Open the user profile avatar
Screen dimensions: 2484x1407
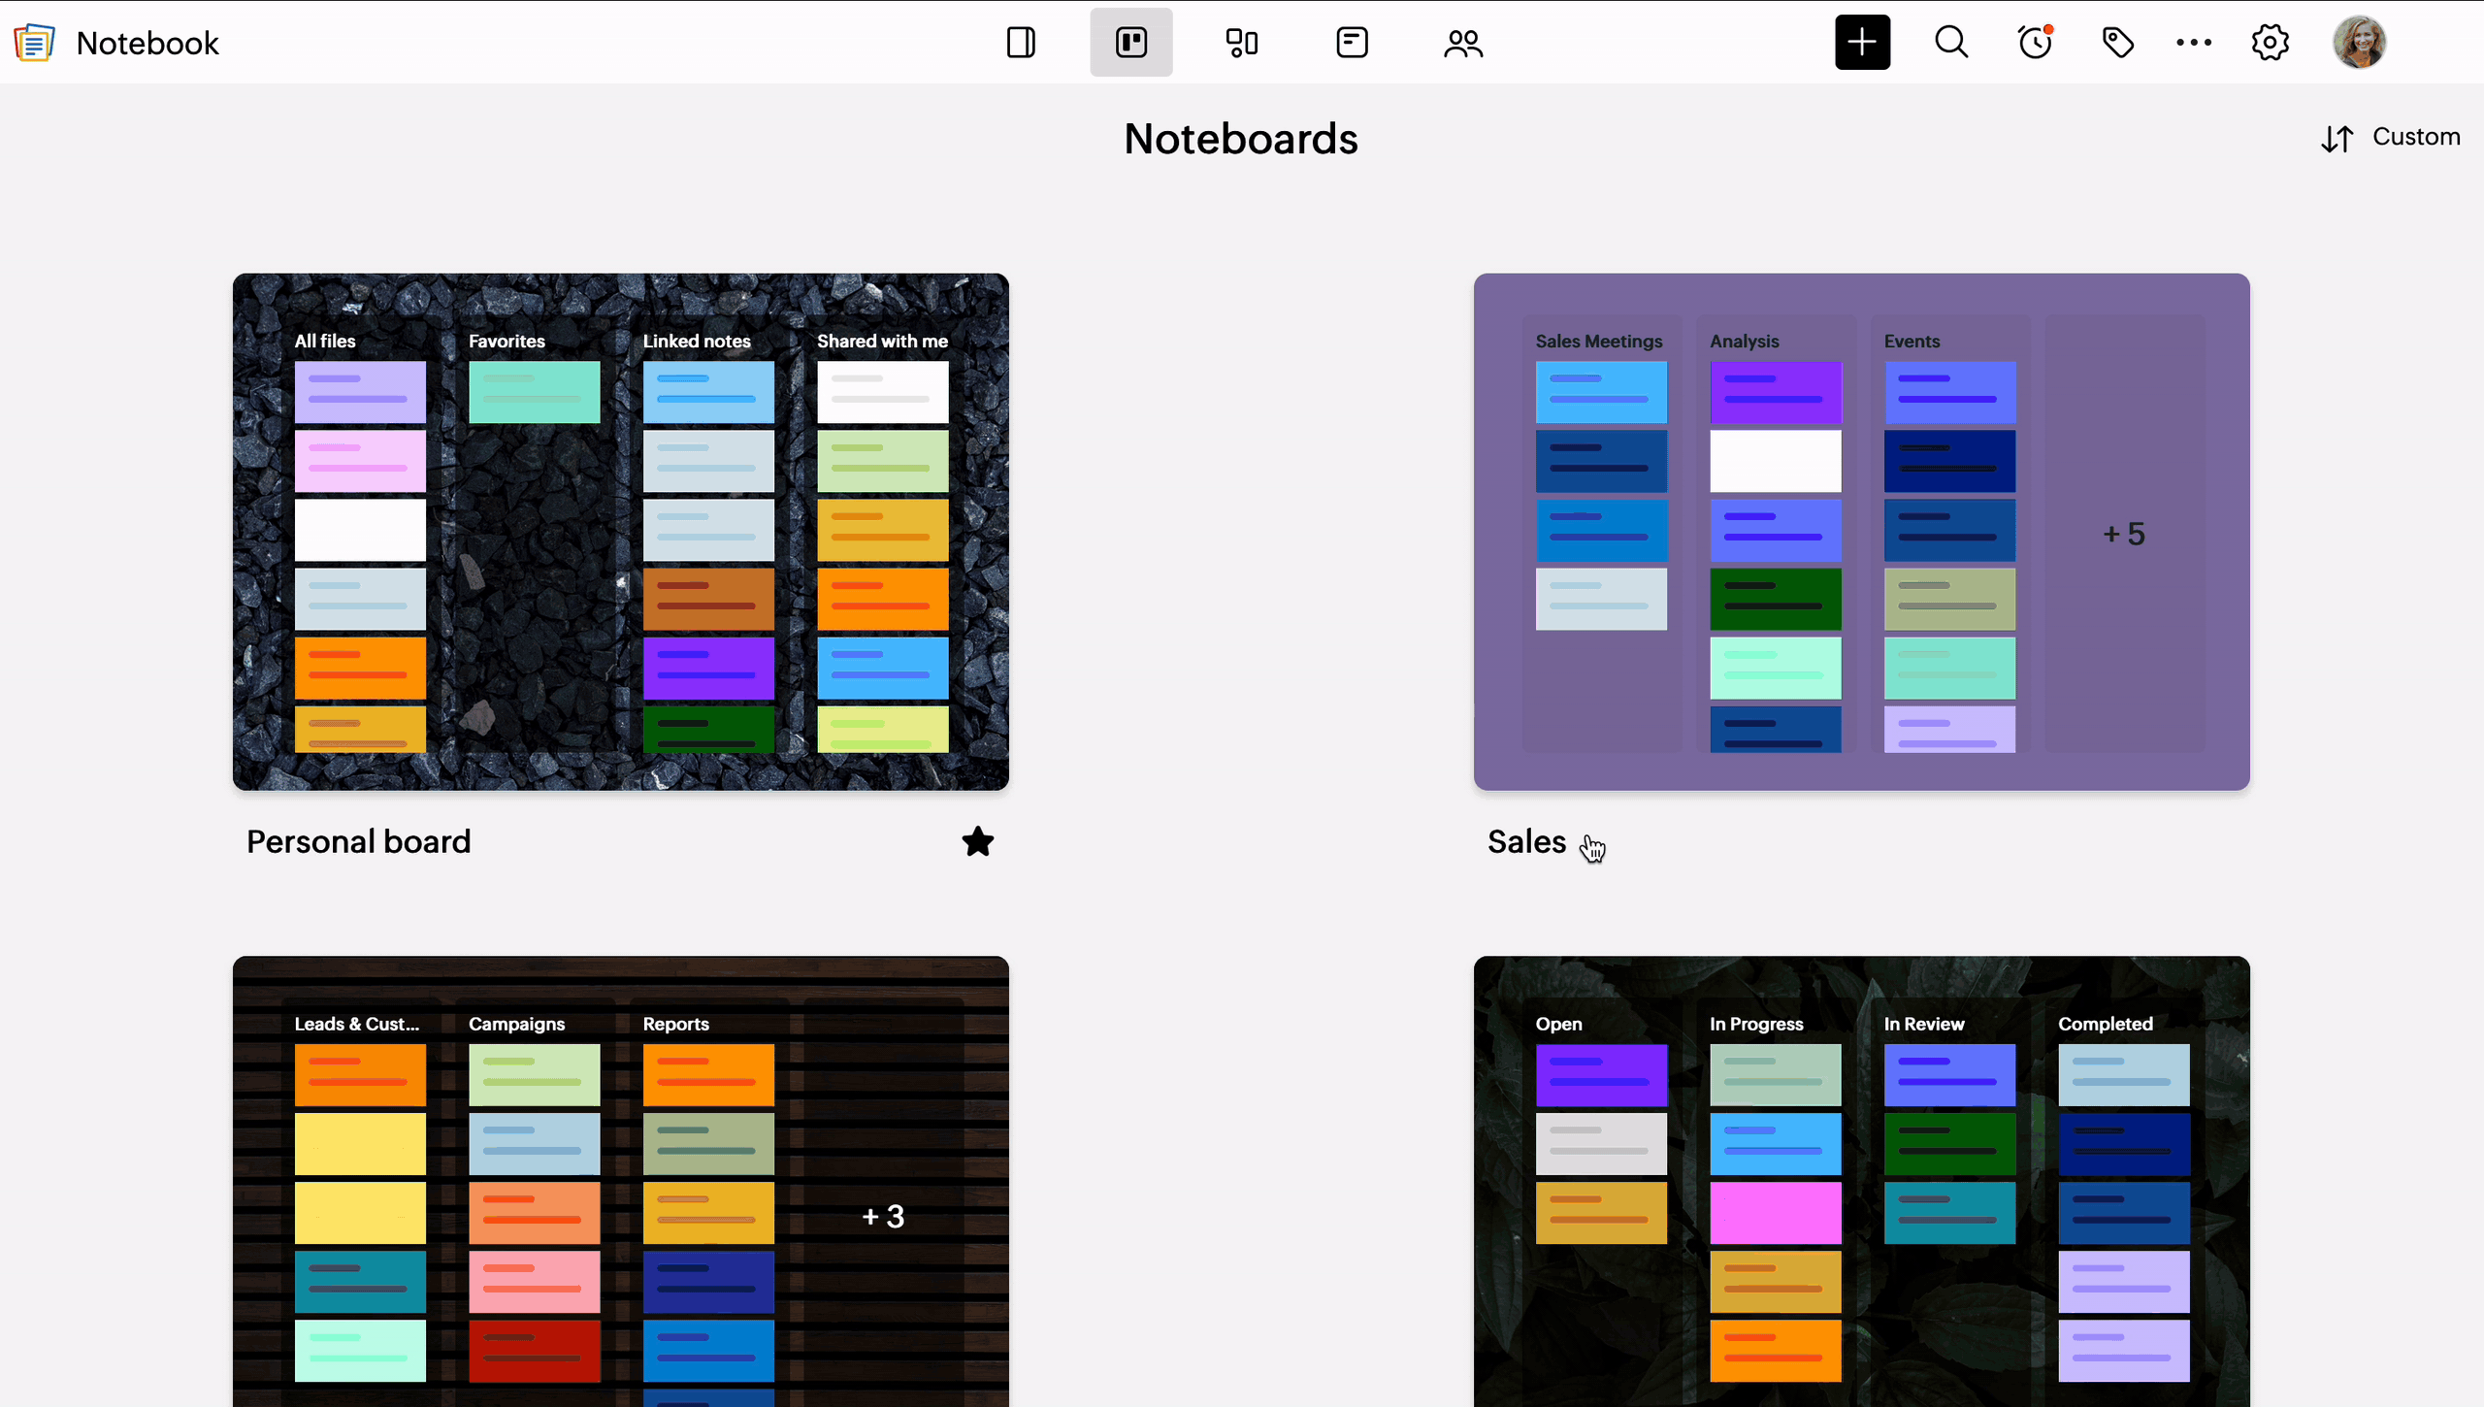click(x=2359, y=43)
